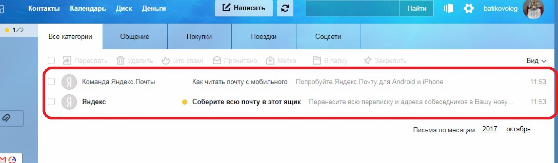Click preview text Перенесите всю переписку

coord(411,102)
